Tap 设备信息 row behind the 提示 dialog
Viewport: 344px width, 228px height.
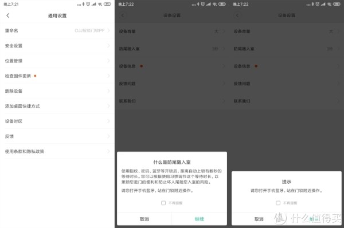(287, 66)
